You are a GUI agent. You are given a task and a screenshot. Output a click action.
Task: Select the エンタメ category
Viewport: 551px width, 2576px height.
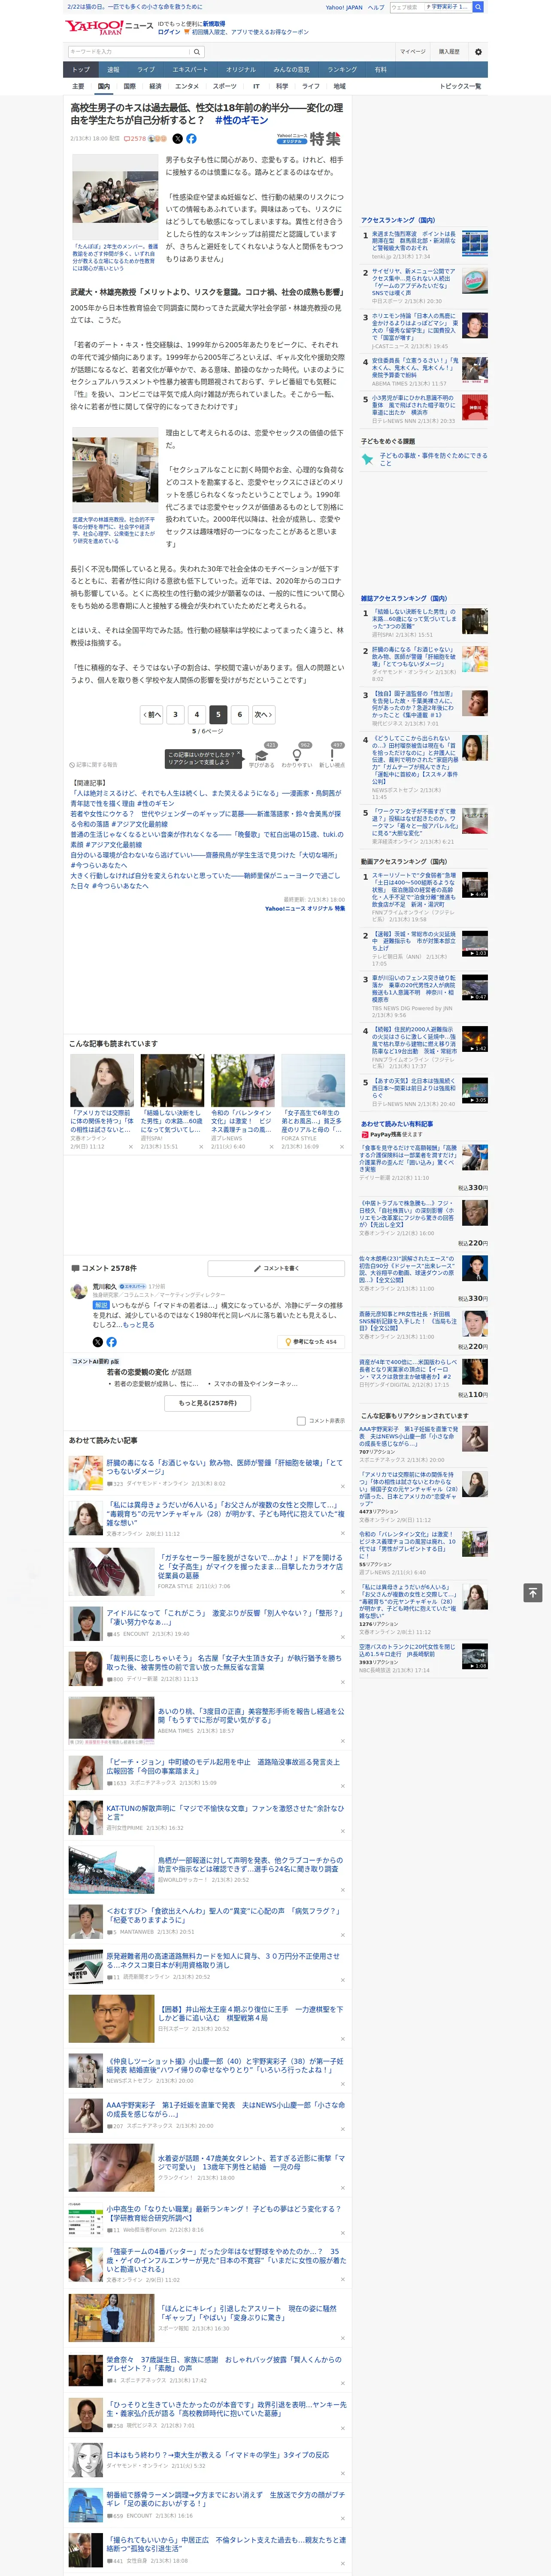pos(187,86)
